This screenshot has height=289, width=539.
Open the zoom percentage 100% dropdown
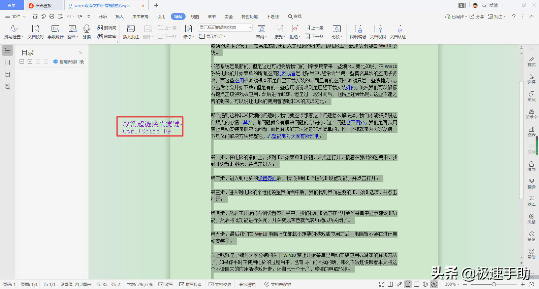tap(452, 284)
